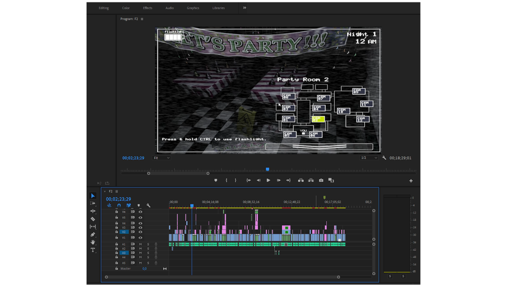Toggle lock on track V5
The height and width of the screenshot is (290, 516).
pos(117,217)
